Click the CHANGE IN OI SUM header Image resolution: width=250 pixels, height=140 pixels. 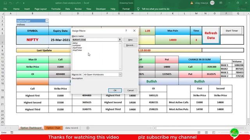[200, 59]
